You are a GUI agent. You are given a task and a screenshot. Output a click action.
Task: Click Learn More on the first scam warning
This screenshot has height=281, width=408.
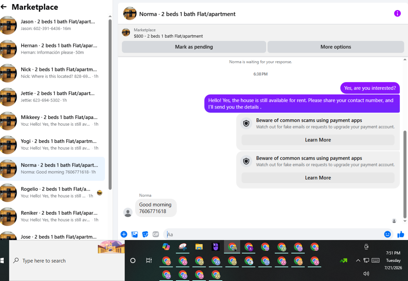coord(318,140)
